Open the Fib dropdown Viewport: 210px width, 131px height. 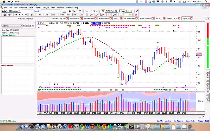tap(94, 11)
